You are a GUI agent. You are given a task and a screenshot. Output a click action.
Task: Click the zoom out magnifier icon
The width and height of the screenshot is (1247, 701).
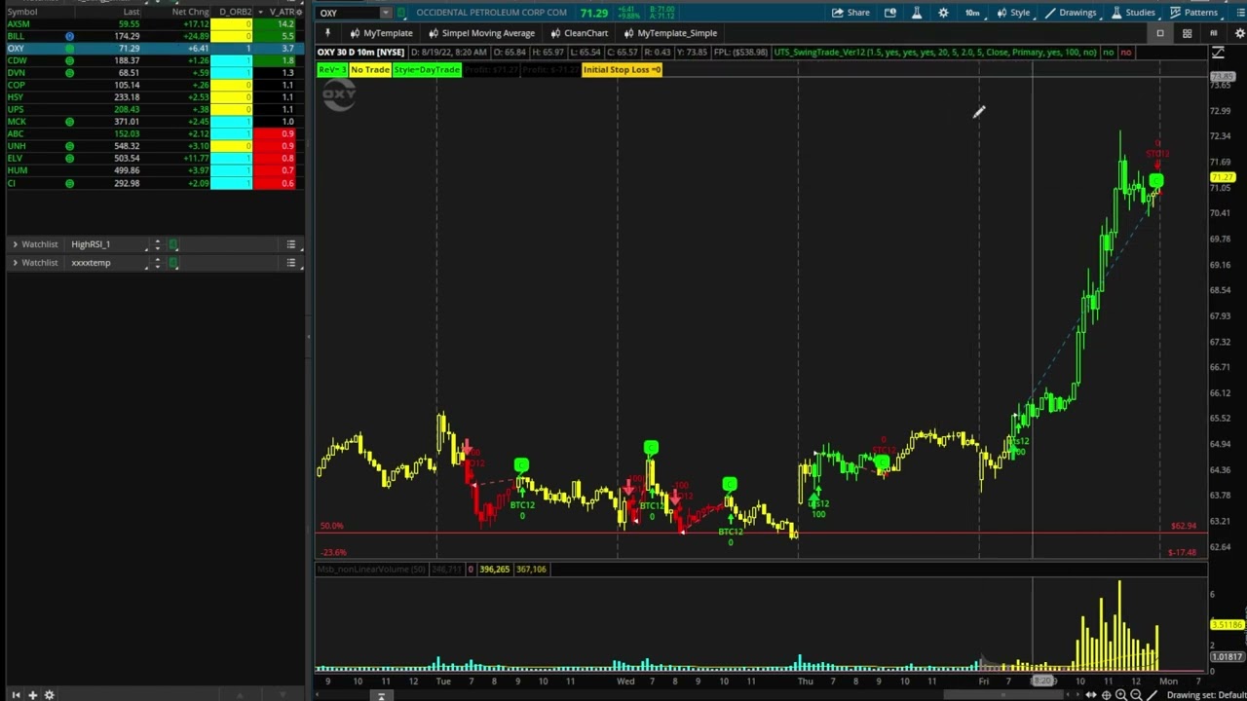[1136, 695]
